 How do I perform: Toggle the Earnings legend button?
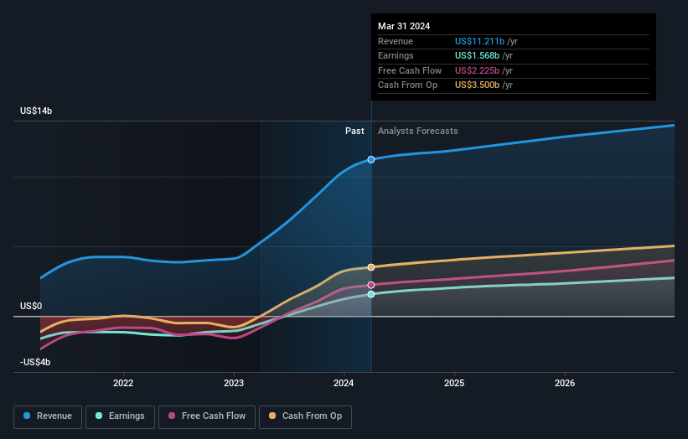point(120,416)
